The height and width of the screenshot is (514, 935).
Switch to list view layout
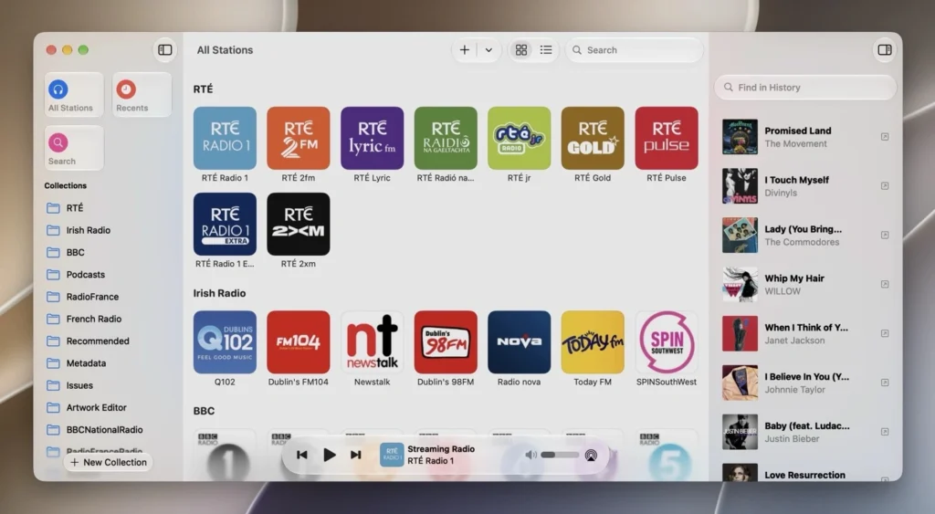(546, 50)
